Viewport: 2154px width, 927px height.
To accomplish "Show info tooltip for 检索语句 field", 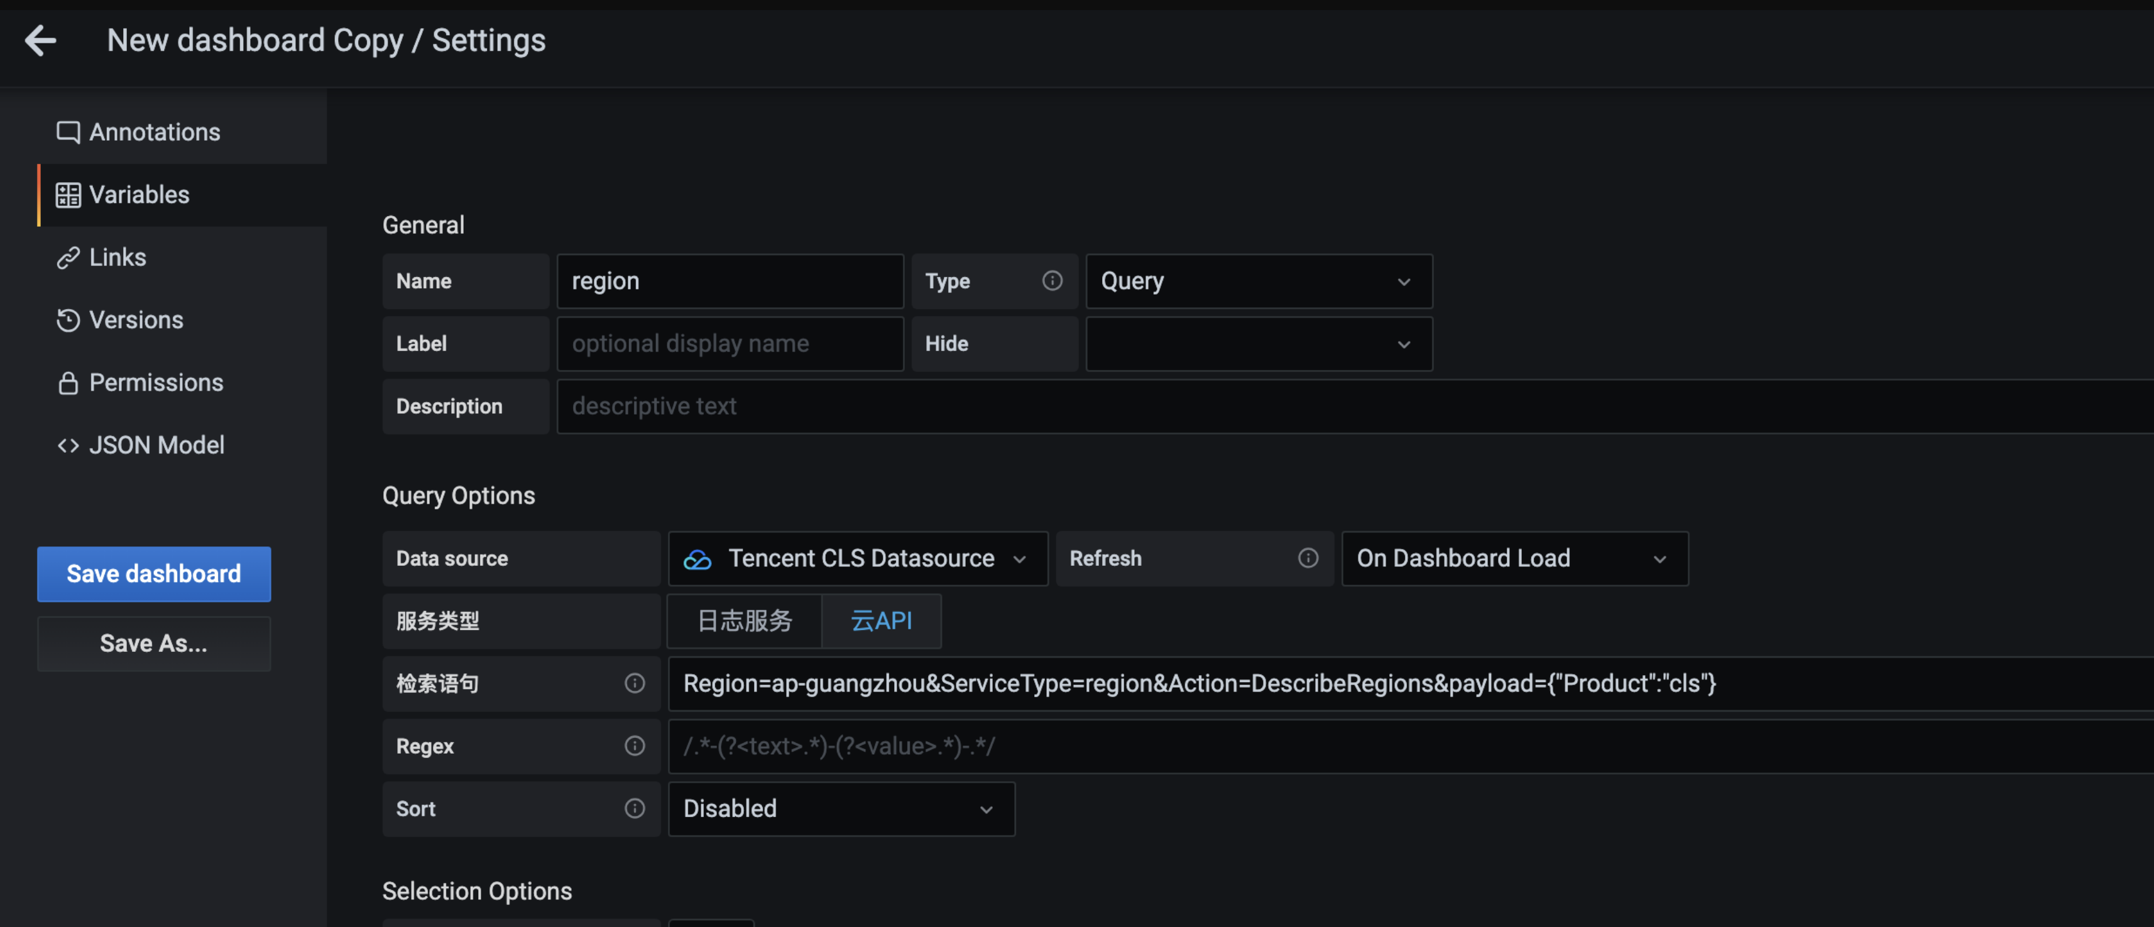I will tap(635, 684).
